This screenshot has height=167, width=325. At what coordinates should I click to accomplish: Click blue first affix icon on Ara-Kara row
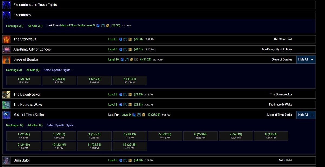click(121, 49)
